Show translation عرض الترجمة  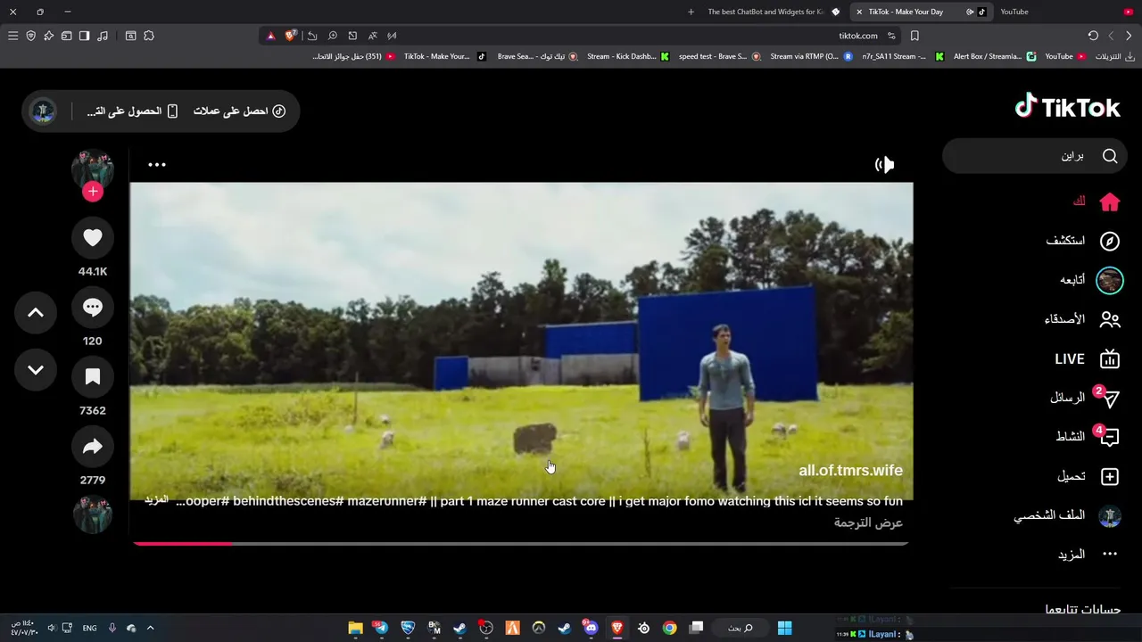tap(868, 523)
